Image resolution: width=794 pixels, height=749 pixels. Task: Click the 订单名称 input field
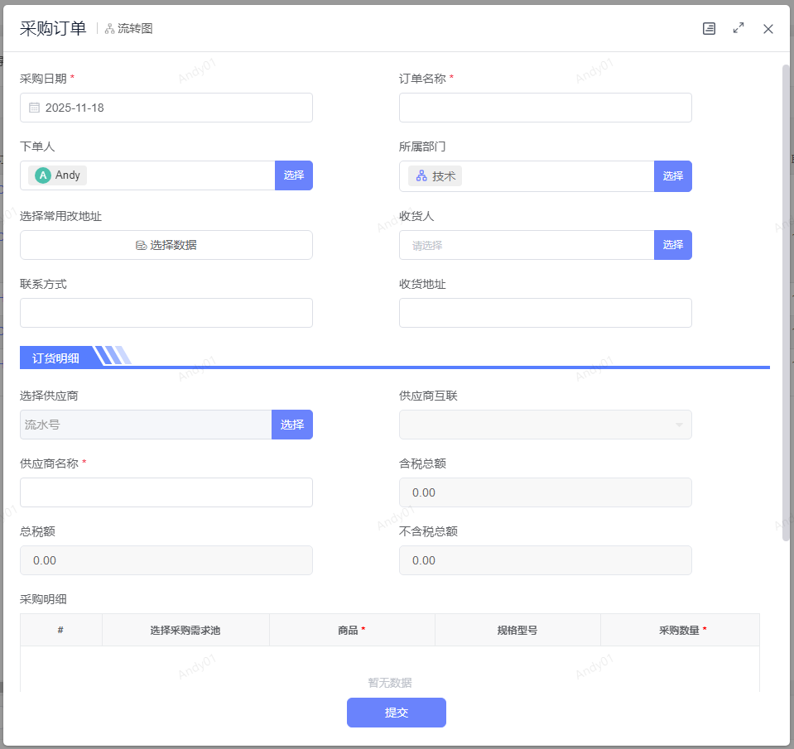coord(545,108)
